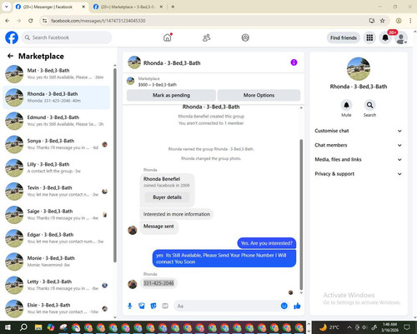
Task: Open the purple conversation information icon
Action: [294, 62]
